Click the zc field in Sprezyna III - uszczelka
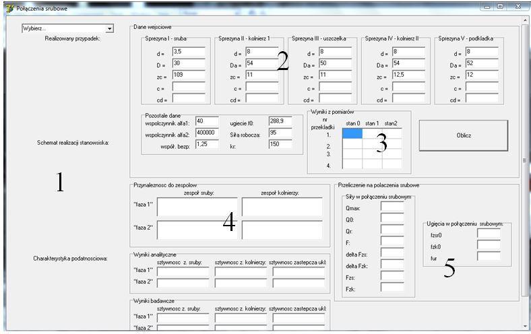 (x=336, y=75)
